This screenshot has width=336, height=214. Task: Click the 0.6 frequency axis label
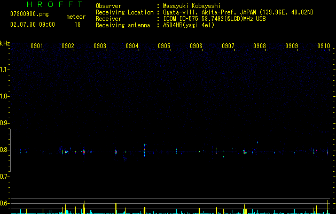point(4,203)
